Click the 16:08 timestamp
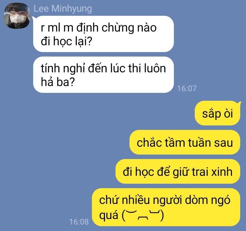The image size is (246, 231). click(x=79, y=222)
